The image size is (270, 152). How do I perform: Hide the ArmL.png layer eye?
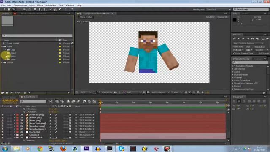[x=3, y=120]
